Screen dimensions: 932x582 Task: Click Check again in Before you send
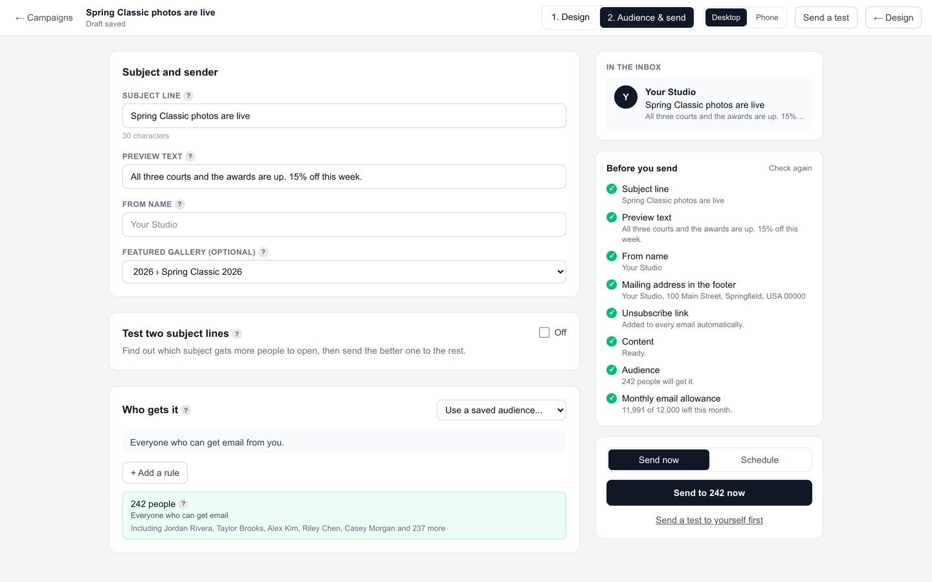point(790,168)
